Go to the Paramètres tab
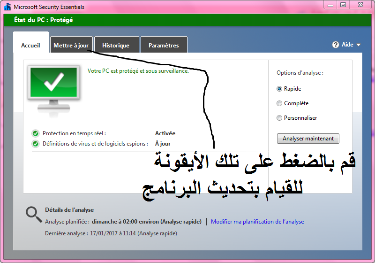This screenshot has height=263, width=375. [x=164, y=45]
